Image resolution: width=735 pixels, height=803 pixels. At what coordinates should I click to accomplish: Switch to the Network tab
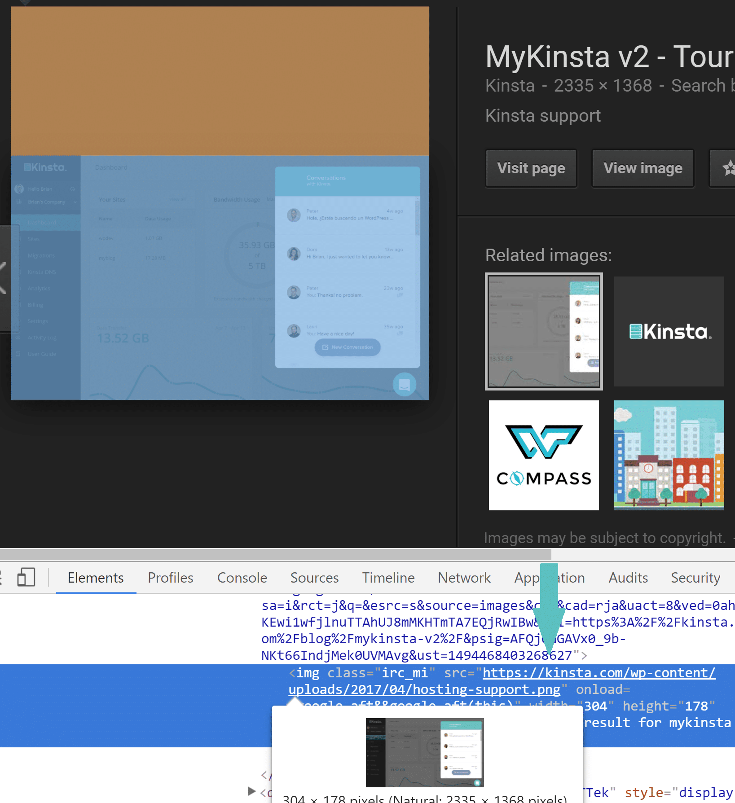point(464,578)
